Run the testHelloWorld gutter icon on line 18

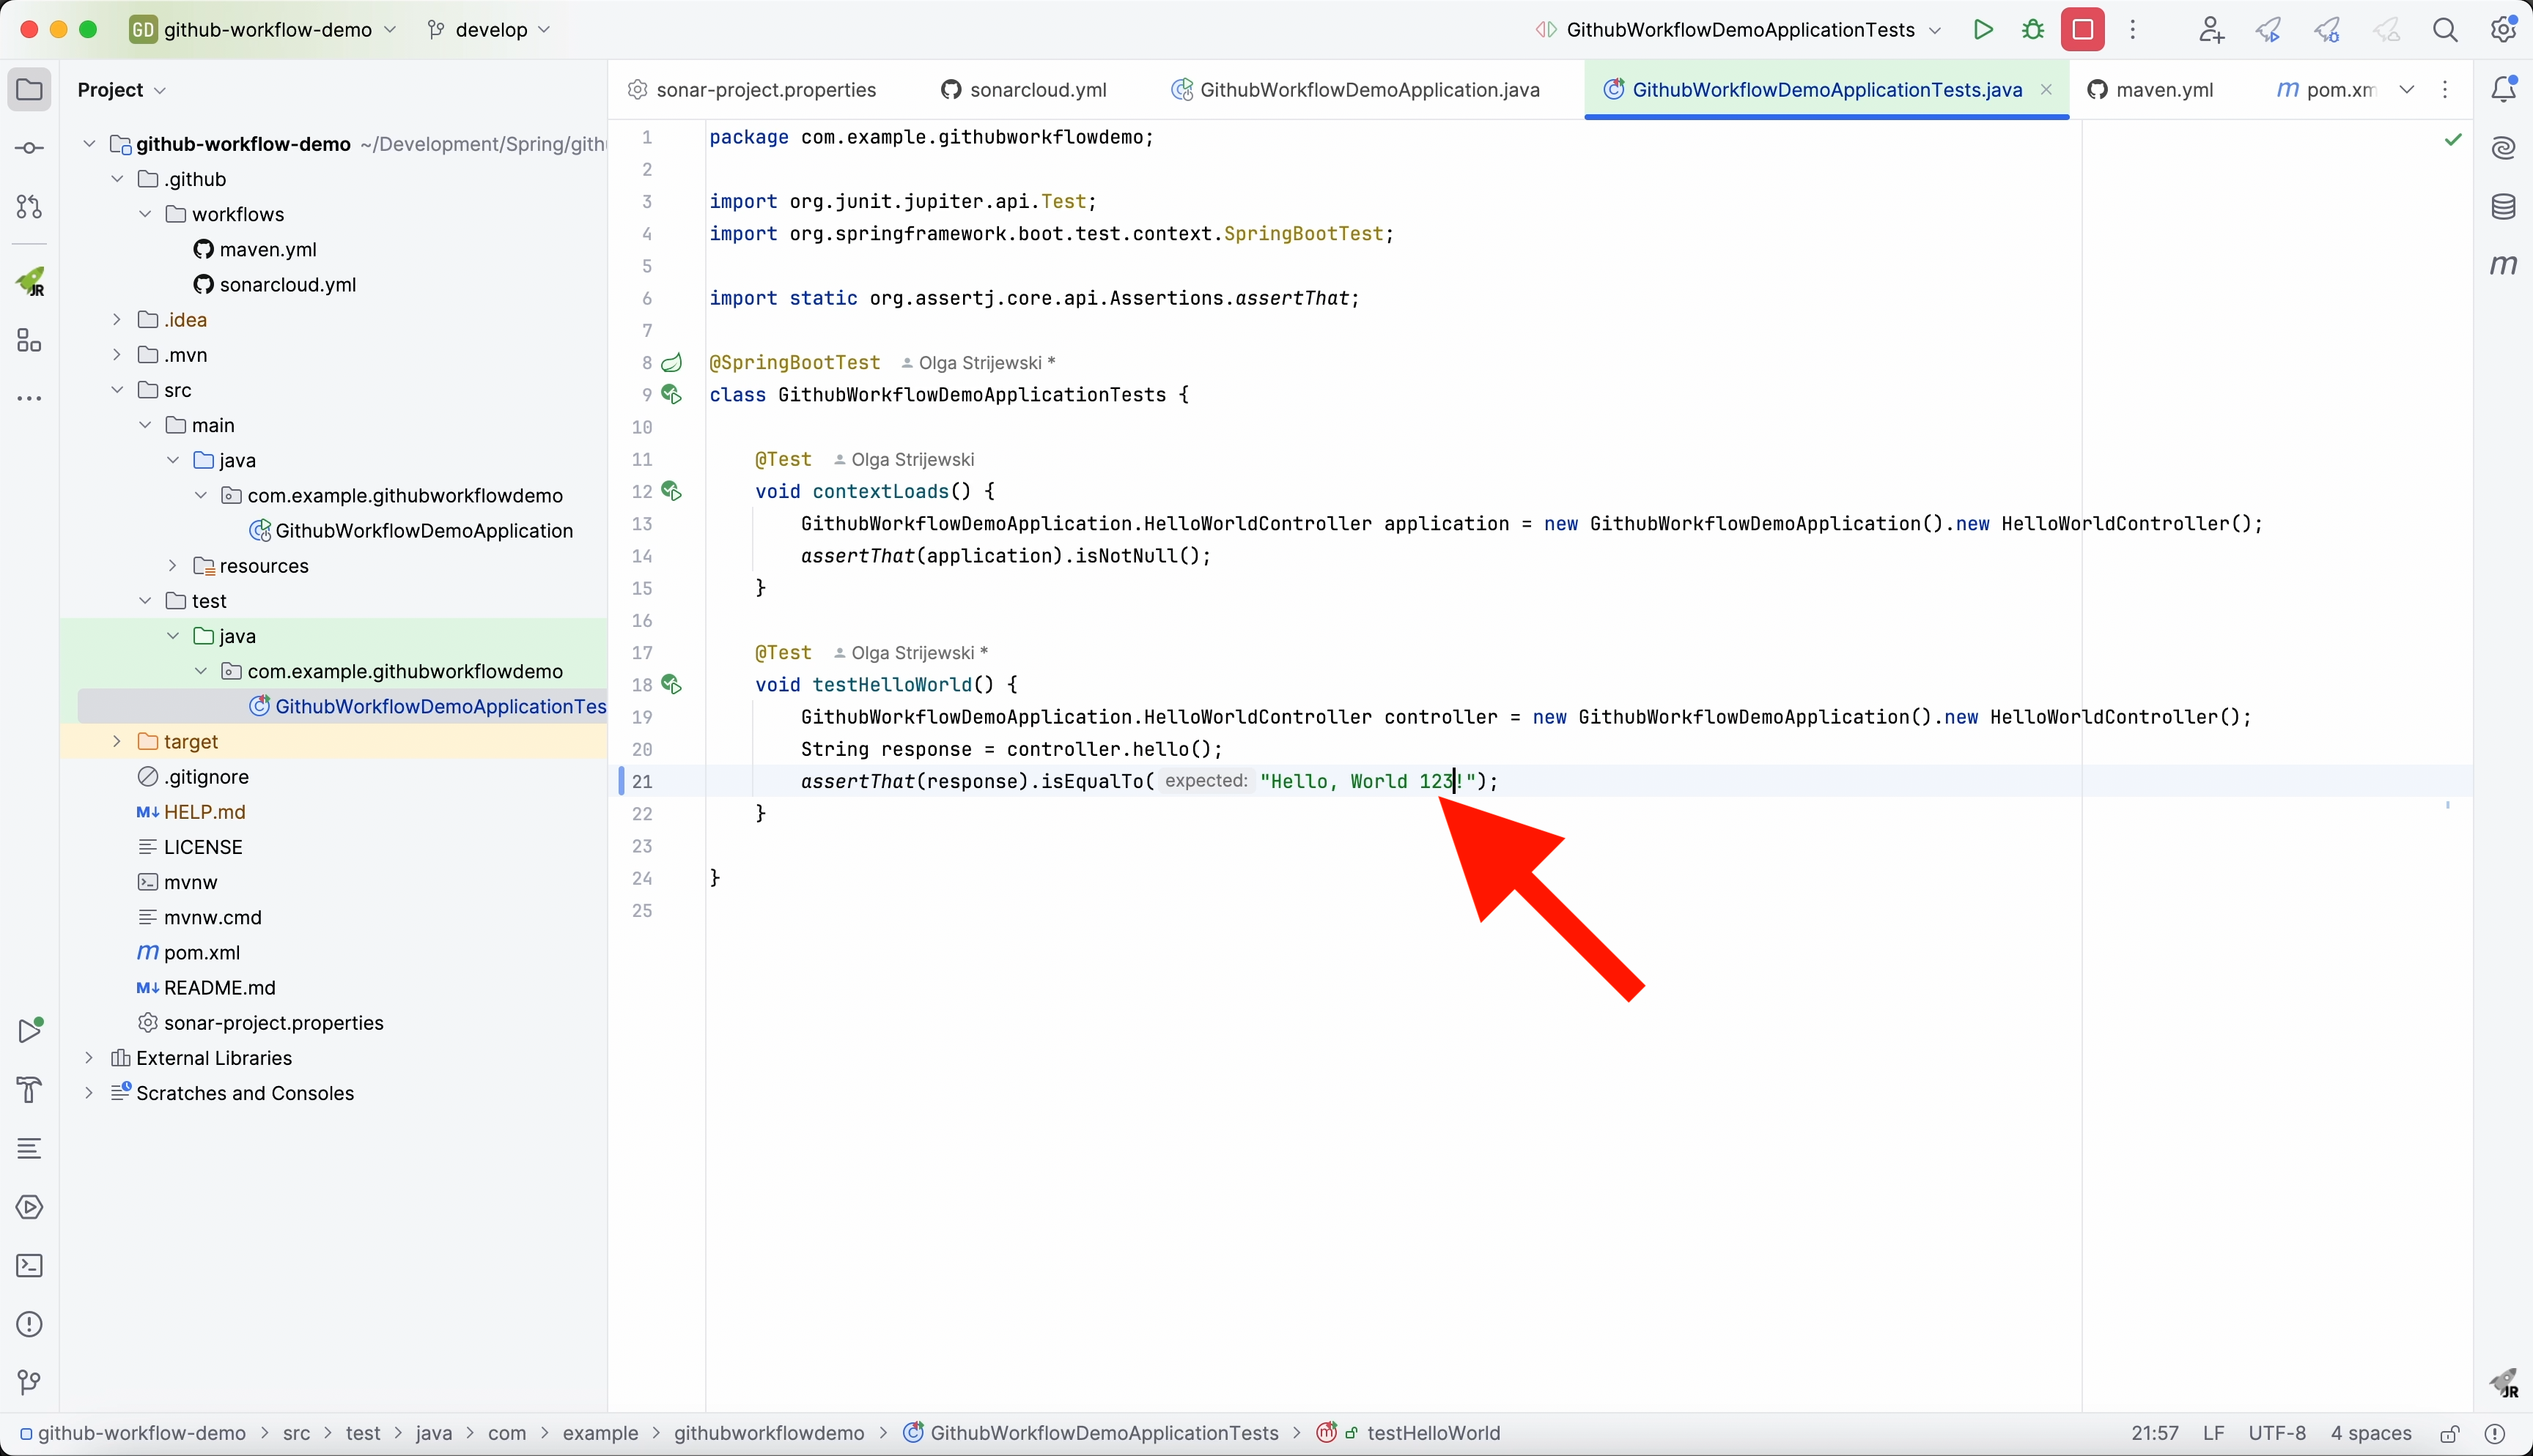click(x=671, y=685)
